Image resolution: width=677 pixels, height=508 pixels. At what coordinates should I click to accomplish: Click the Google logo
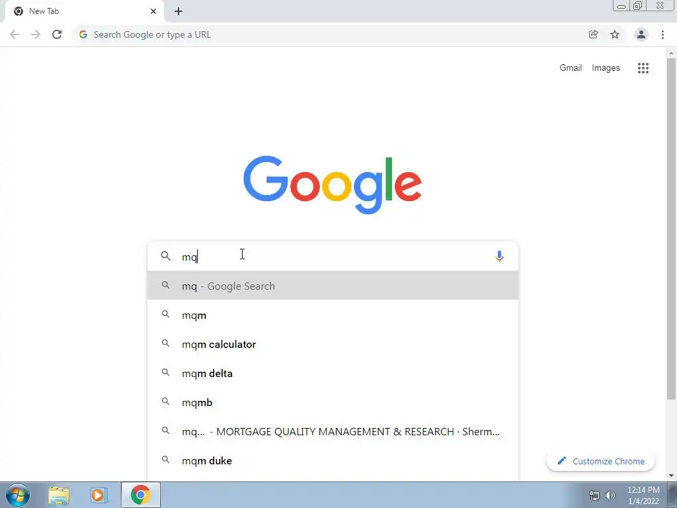pyautogui.click(x=333, y=185)
